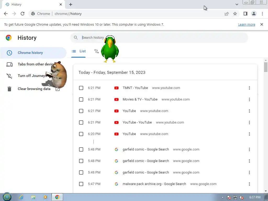Focus the Search history field

pyautogui.click(x=159, y=38)
